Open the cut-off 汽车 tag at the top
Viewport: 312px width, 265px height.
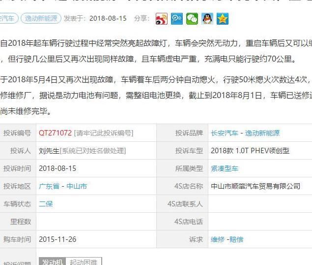pos(8,18)
